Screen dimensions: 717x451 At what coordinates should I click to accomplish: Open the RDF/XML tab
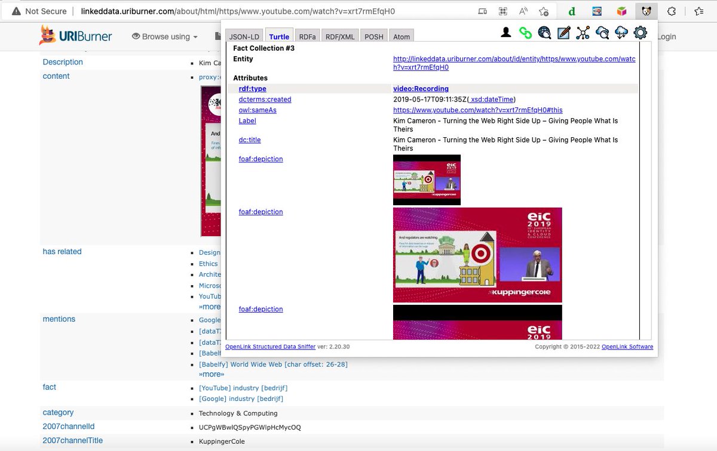(340, 36)
